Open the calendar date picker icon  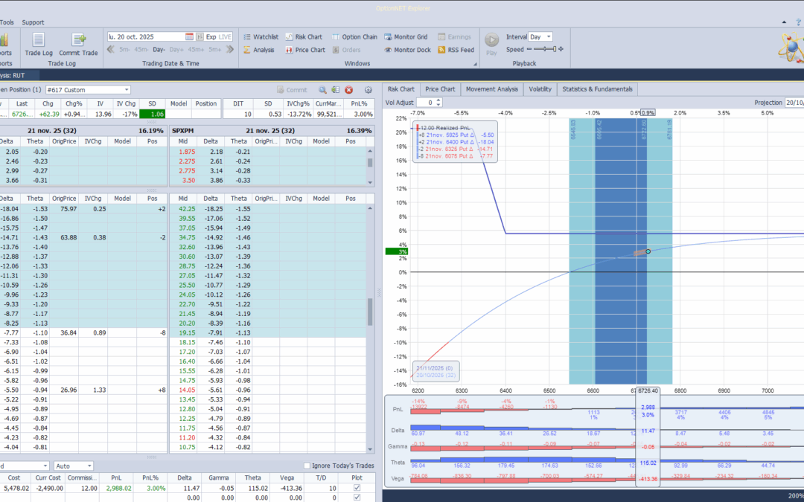point(189,37)
